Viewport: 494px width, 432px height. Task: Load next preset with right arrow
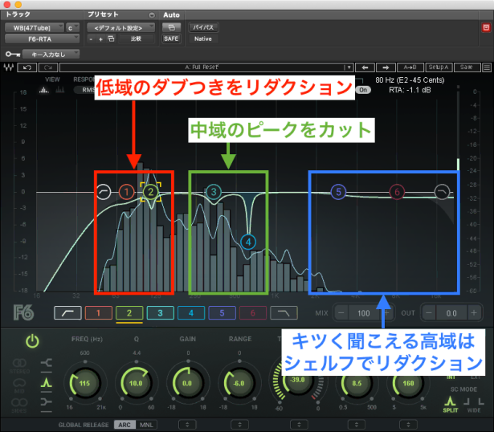coord(386,67)
